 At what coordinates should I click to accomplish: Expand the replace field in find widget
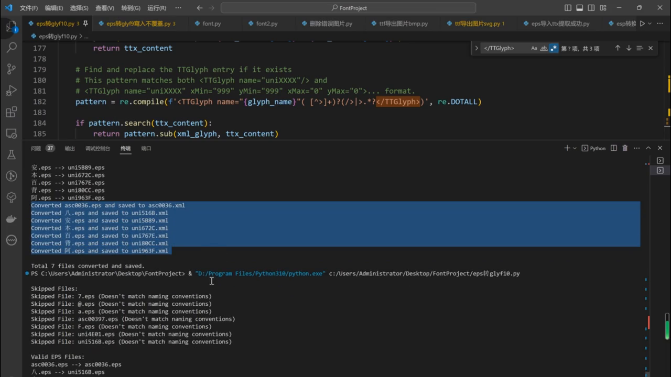tap(477, 48)
